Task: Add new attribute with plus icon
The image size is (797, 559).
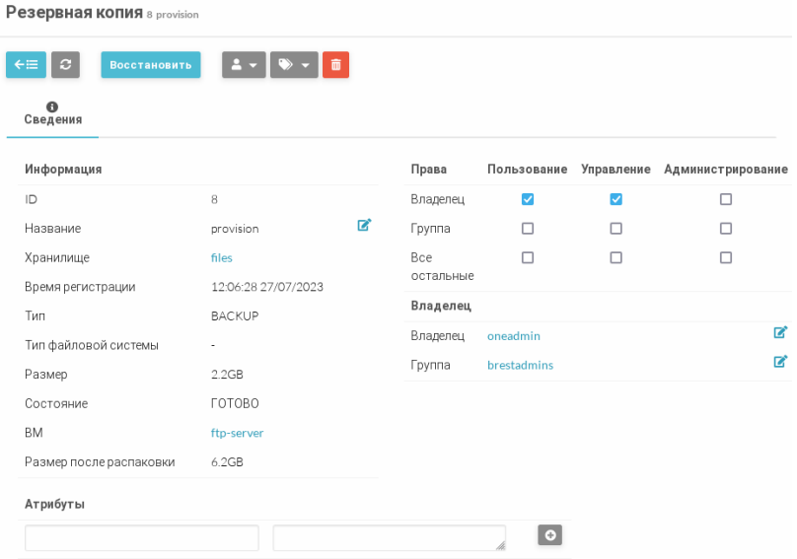Action: pyautogui.click(x=549, y=534)
